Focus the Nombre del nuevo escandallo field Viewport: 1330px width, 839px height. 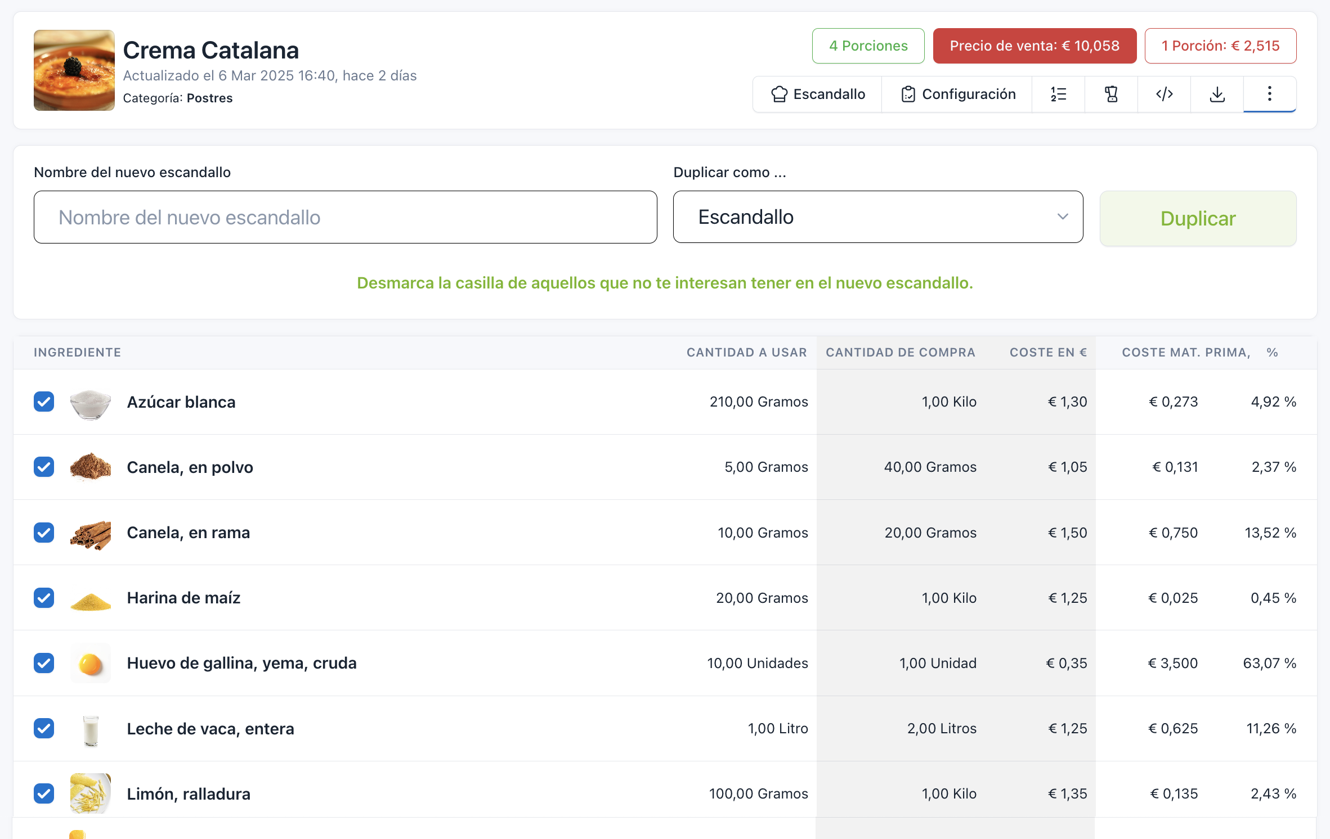346,217
